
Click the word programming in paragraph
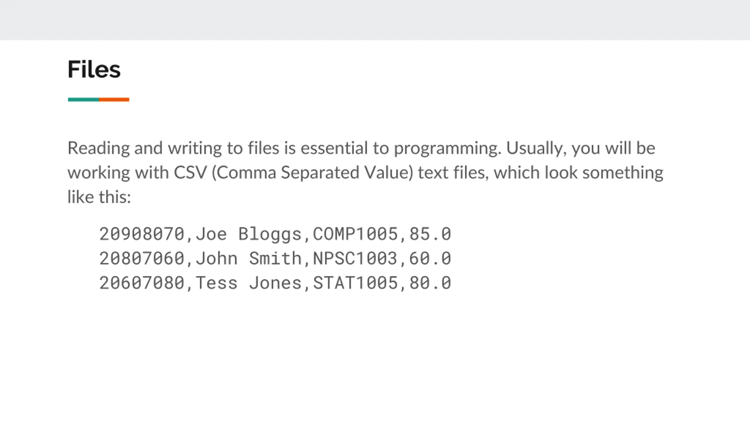447,149
